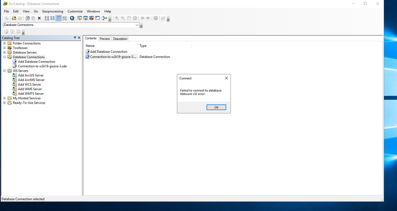Screen dimensions: 397x211
Task: Select Add ArcGIS Server in tree
Action: point(31,75)
